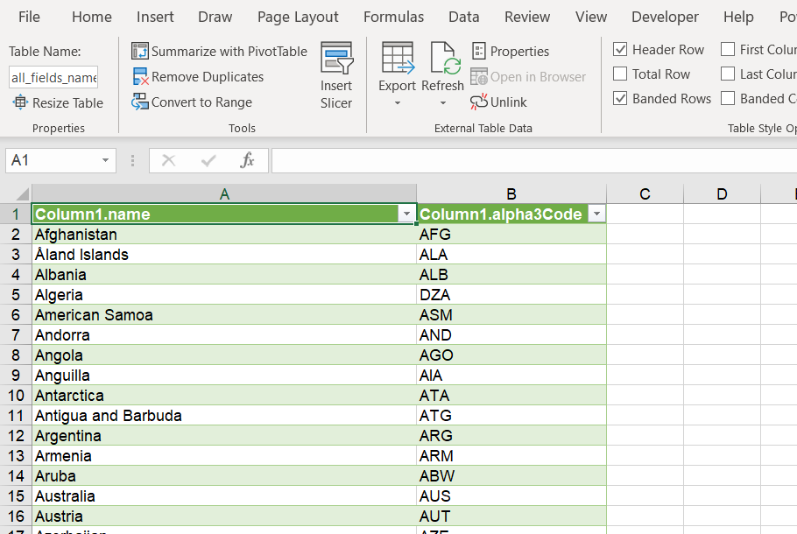
Task: Select the cell containing Argentina
Action: [x=224, y=435]
